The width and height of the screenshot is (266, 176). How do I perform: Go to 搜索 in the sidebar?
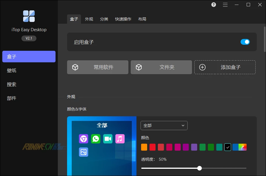click(x=12, y=84)
